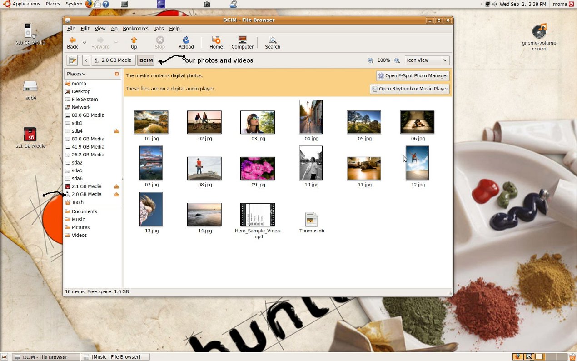Image resolution: width=577 pixels, height=361 pixels.
Task: Open the Back history dropdown arrow
Action: (85, 43)
